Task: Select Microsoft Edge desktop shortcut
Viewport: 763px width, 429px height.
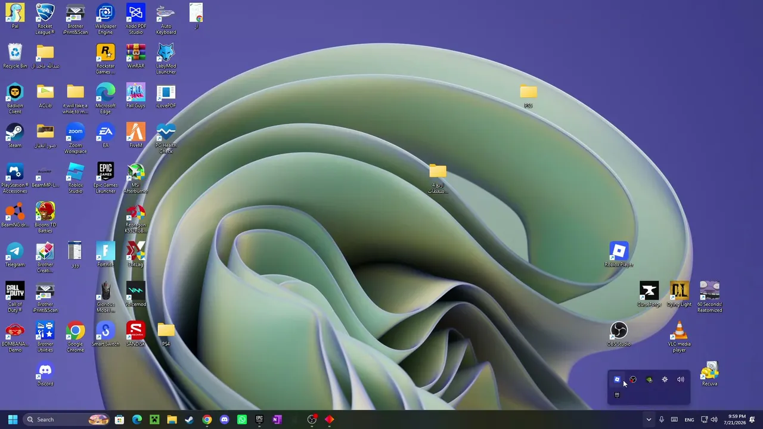Action: pyautogui.click(x=106, y=99)
